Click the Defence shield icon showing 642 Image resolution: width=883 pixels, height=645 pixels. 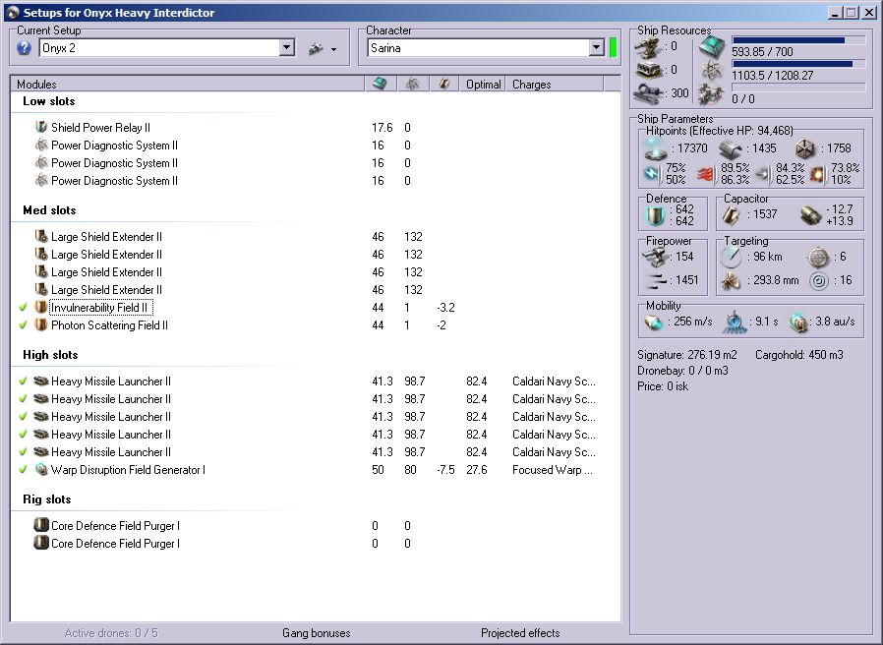pyautogui.click(x=656, y=215)
